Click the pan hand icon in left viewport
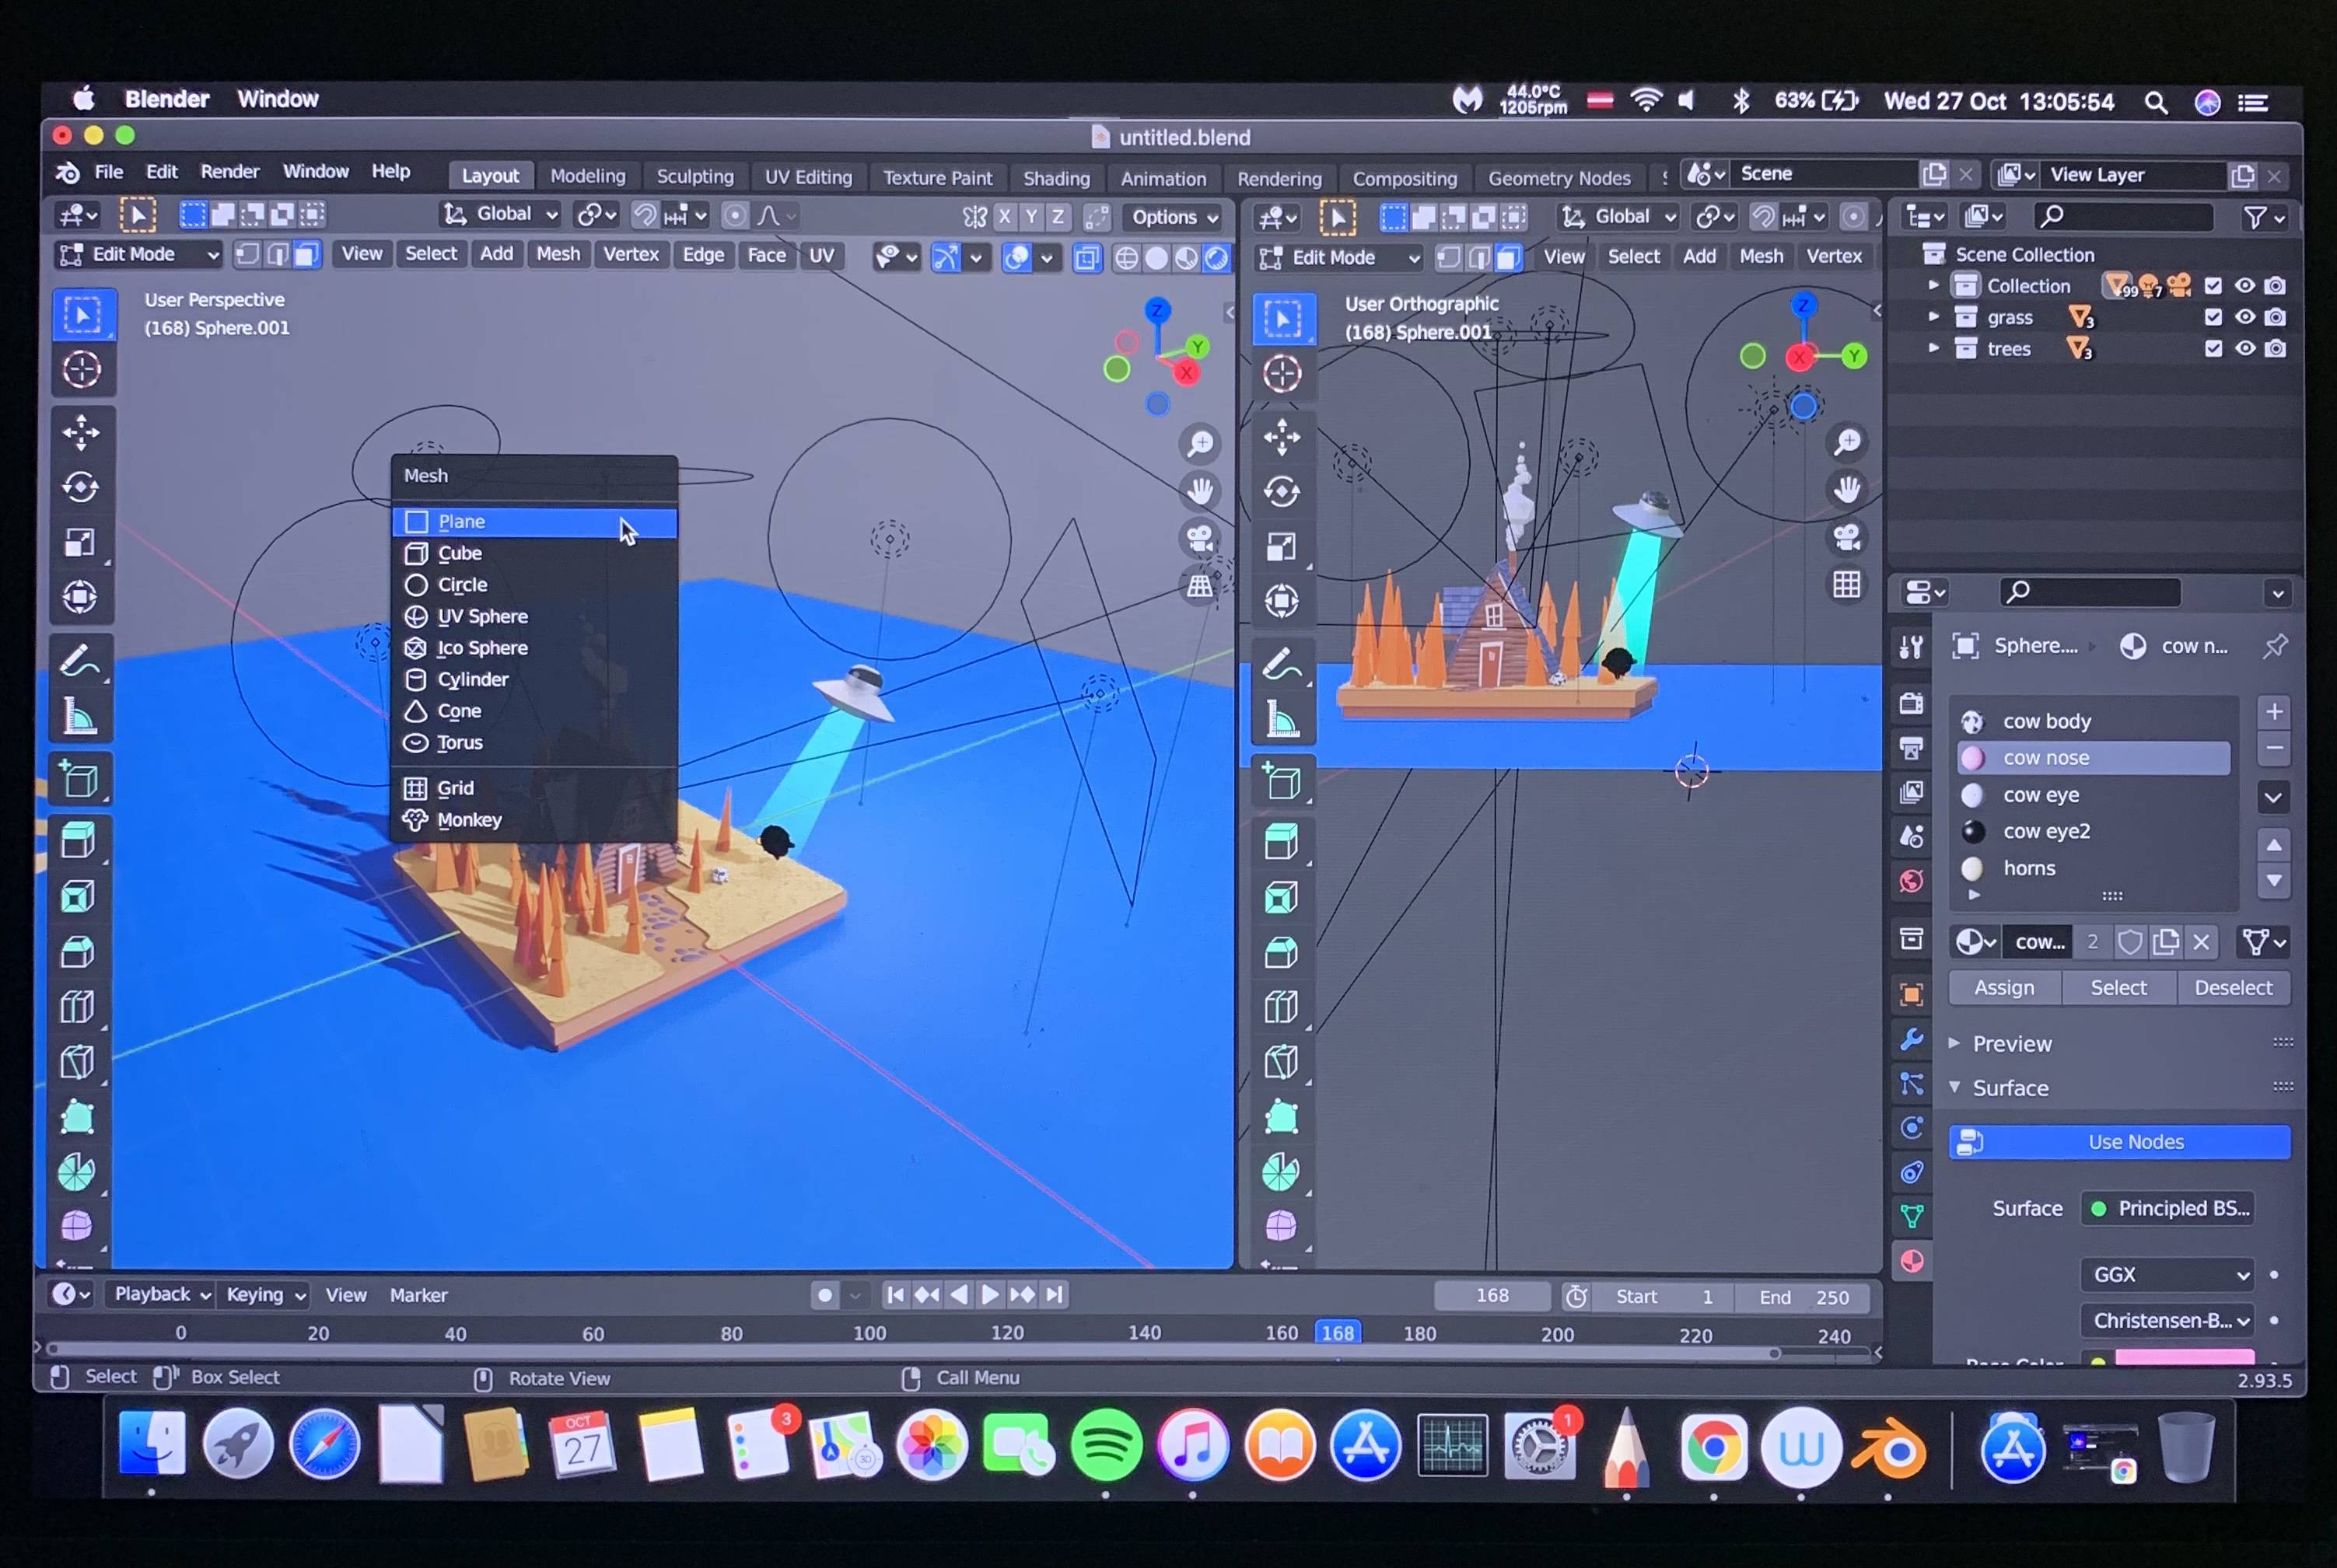 1199,490
